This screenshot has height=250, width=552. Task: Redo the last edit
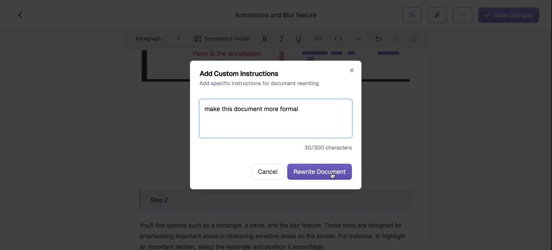[395, 39]
